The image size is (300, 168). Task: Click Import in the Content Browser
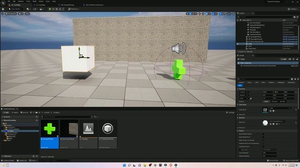(15, 112)
